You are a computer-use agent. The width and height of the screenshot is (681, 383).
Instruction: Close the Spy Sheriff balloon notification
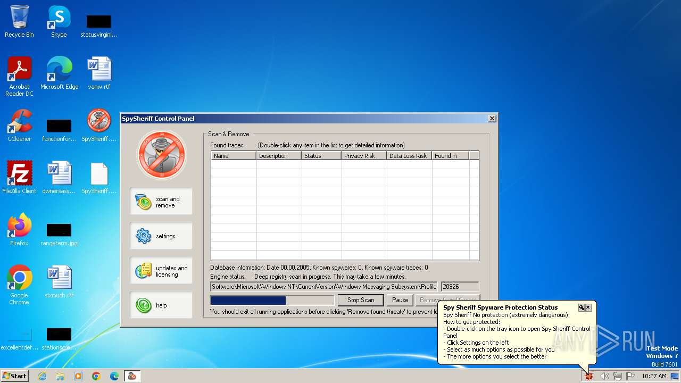(588, 307)
